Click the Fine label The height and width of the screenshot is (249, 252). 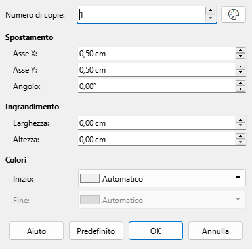pyautogui.click(x=21, y=201)
